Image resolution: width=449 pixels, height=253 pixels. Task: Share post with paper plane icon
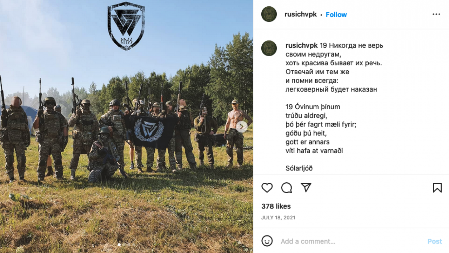coord(306,187)
